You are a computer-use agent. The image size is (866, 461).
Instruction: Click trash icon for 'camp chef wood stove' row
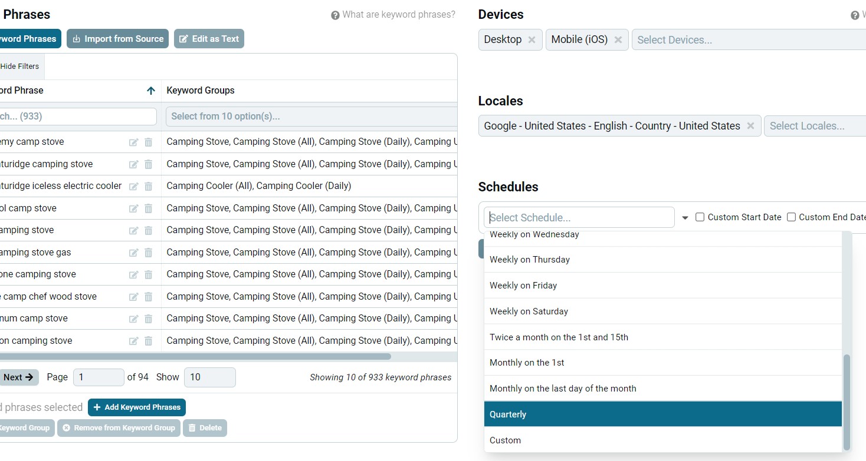[148, 297]
